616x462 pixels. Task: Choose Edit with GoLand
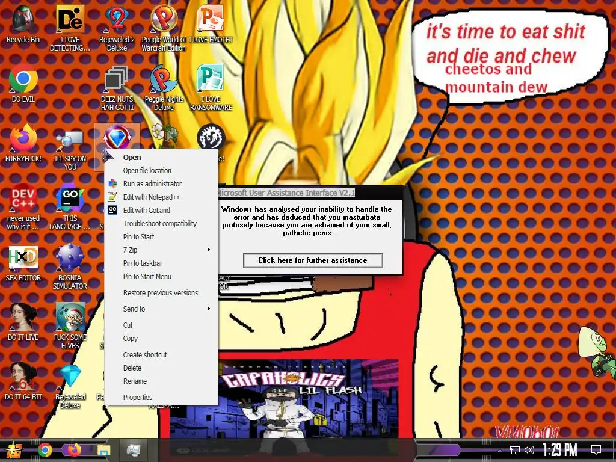click(x=161, y=210)
